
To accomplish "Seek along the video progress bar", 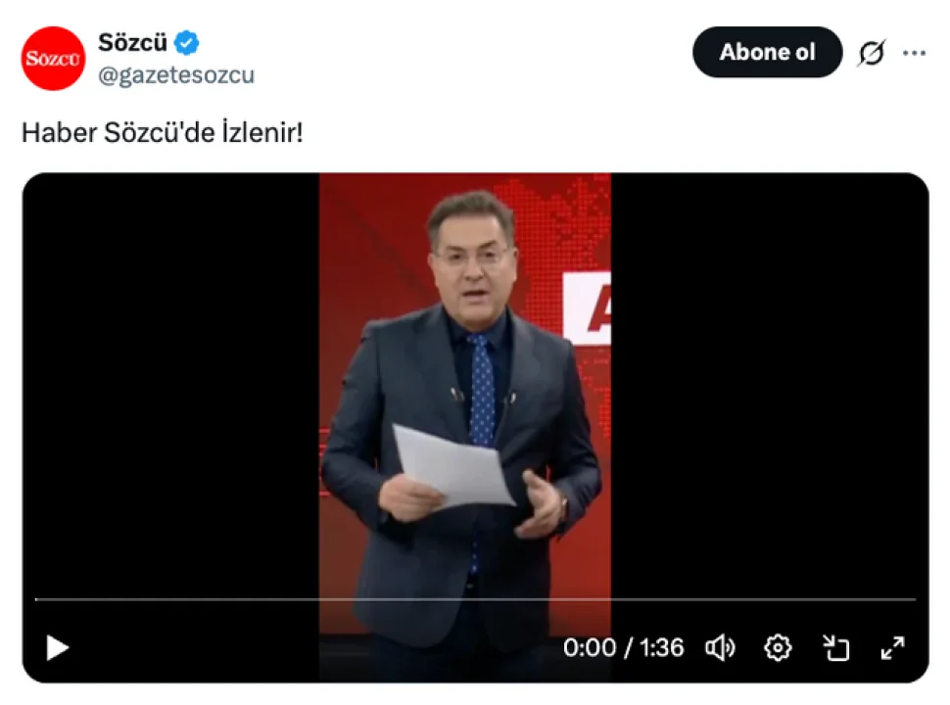I will point(476,599).
